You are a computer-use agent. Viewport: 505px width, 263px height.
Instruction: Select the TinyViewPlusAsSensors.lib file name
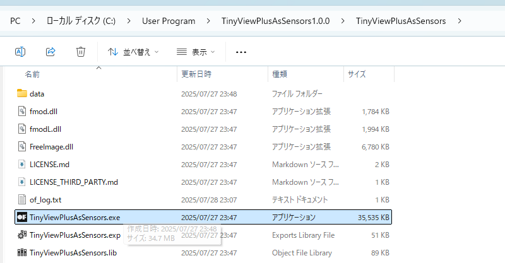[x=73, y=253]
